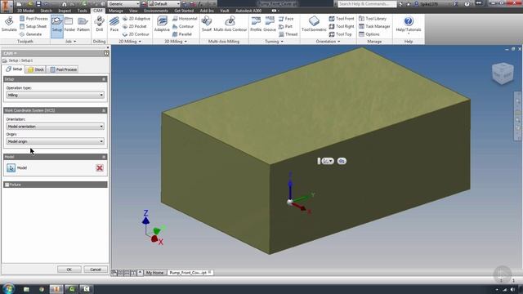Open the Sketch ribbon tab
Screen dimensions: 523x294
click(46, 11)
